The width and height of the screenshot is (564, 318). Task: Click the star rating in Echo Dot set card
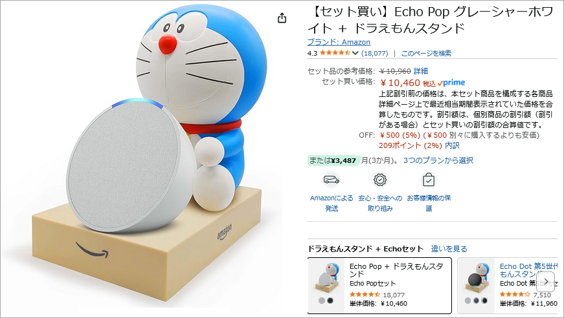[515, 295]
